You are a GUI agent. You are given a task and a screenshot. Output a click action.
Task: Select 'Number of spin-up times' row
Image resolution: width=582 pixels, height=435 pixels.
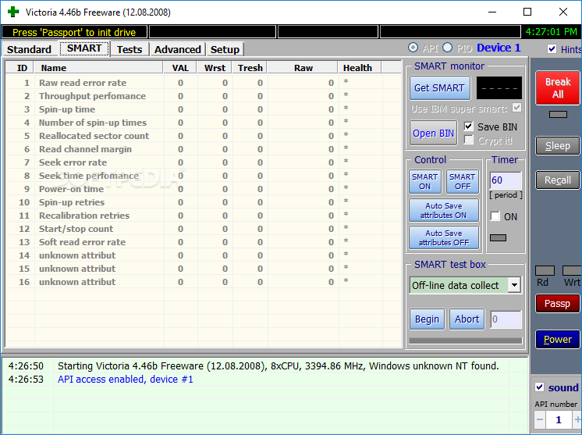pos(204,123)
